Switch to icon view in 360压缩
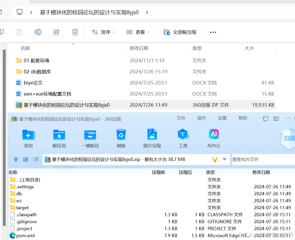Image resolution: width=295 pixels, height=240 pixels. coord(26,159)
